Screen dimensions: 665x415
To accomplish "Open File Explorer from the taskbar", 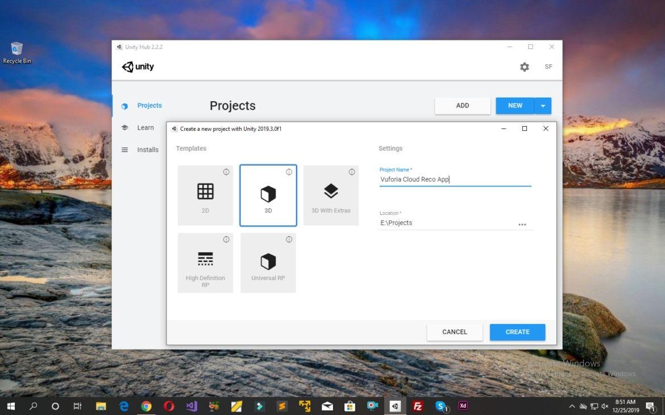I will [101, 406].
